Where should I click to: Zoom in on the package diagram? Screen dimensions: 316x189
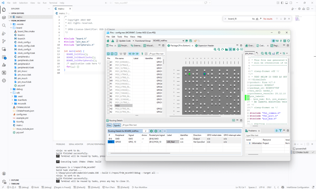215,49
